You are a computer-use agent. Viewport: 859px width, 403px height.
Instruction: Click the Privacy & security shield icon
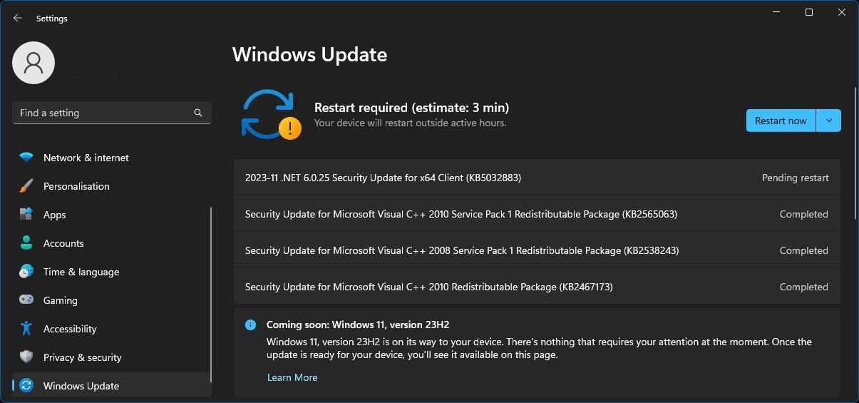tap(26, 357)
